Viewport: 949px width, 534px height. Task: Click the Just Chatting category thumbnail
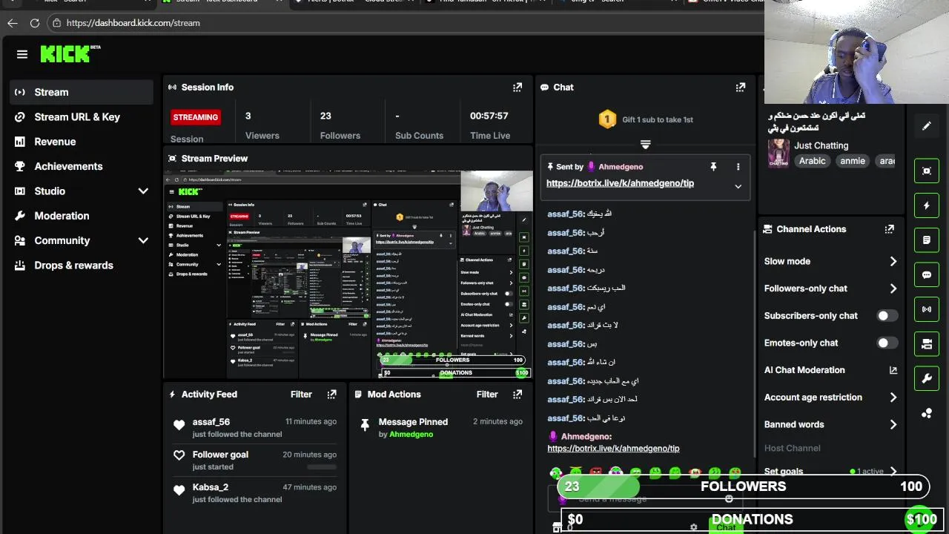(x=778, y=154)
